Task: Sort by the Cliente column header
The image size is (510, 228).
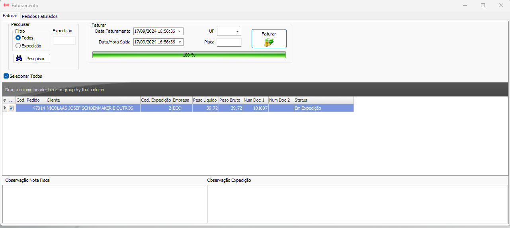Action: [x=93, y=100]
